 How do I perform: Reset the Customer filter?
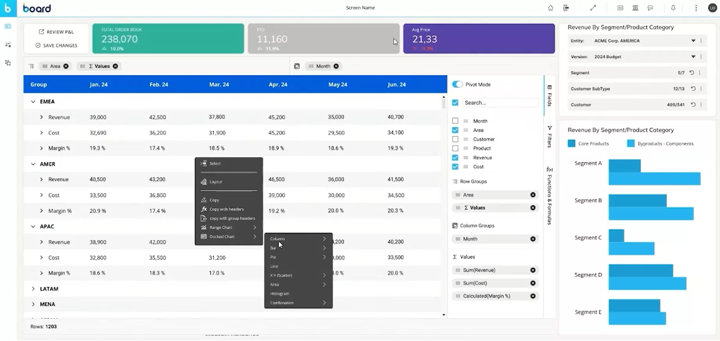[693, 105]
